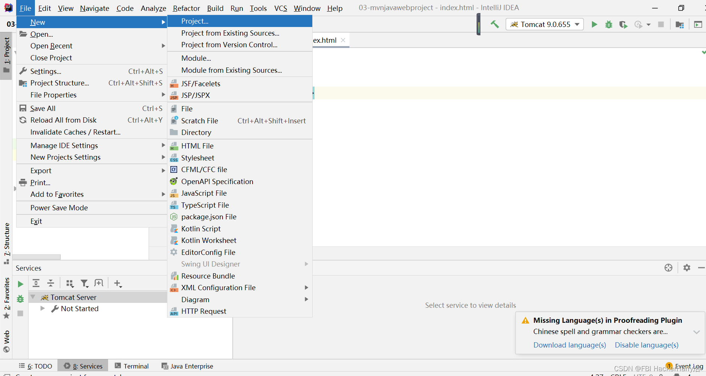The height and width of the screenshot is (376, 706).
Task: Choose Module... menu entry
Action: 240,58
